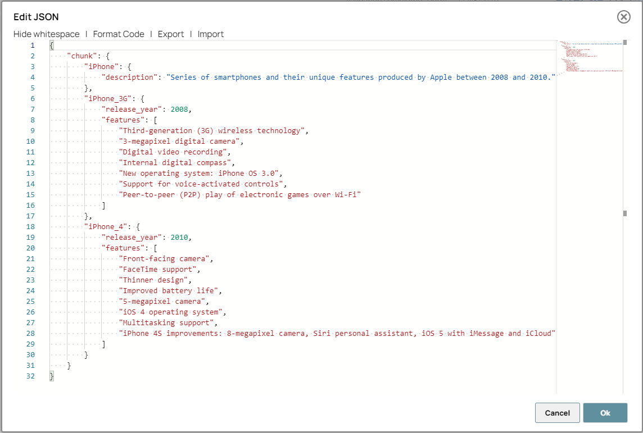Click the features array opening bracket
The height and width of the screenshot is (433, 643).
click(x=155, y=120)
